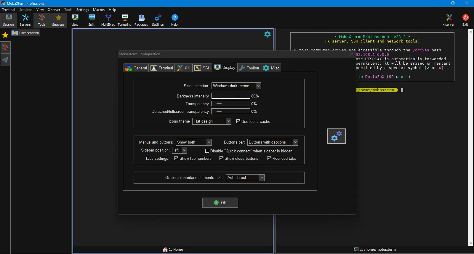Open the Skin selection dropdown
Screen dimensions: 474x254
pyautogui.click(x=236, y=86)
